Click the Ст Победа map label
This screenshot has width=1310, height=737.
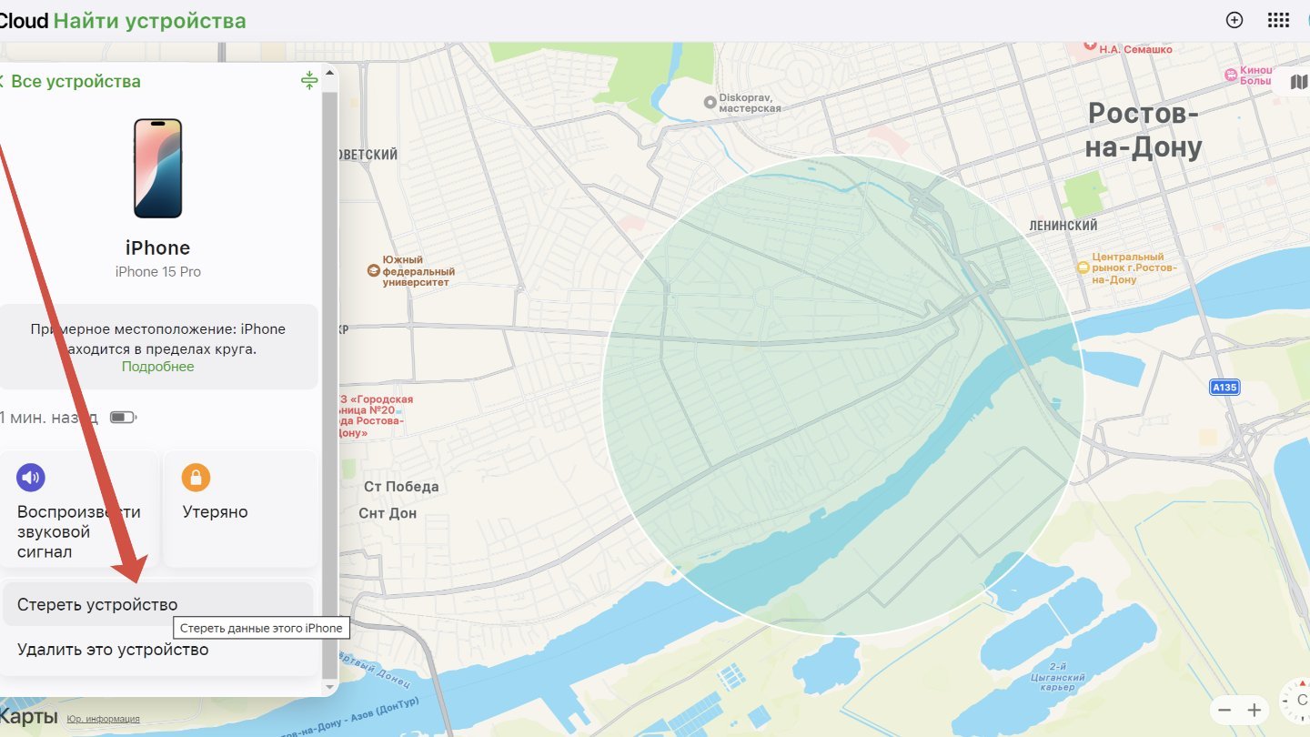pos(401,487)
